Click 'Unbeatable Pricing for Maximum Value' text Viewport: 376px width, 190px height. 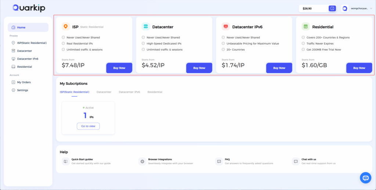[253, 44]
